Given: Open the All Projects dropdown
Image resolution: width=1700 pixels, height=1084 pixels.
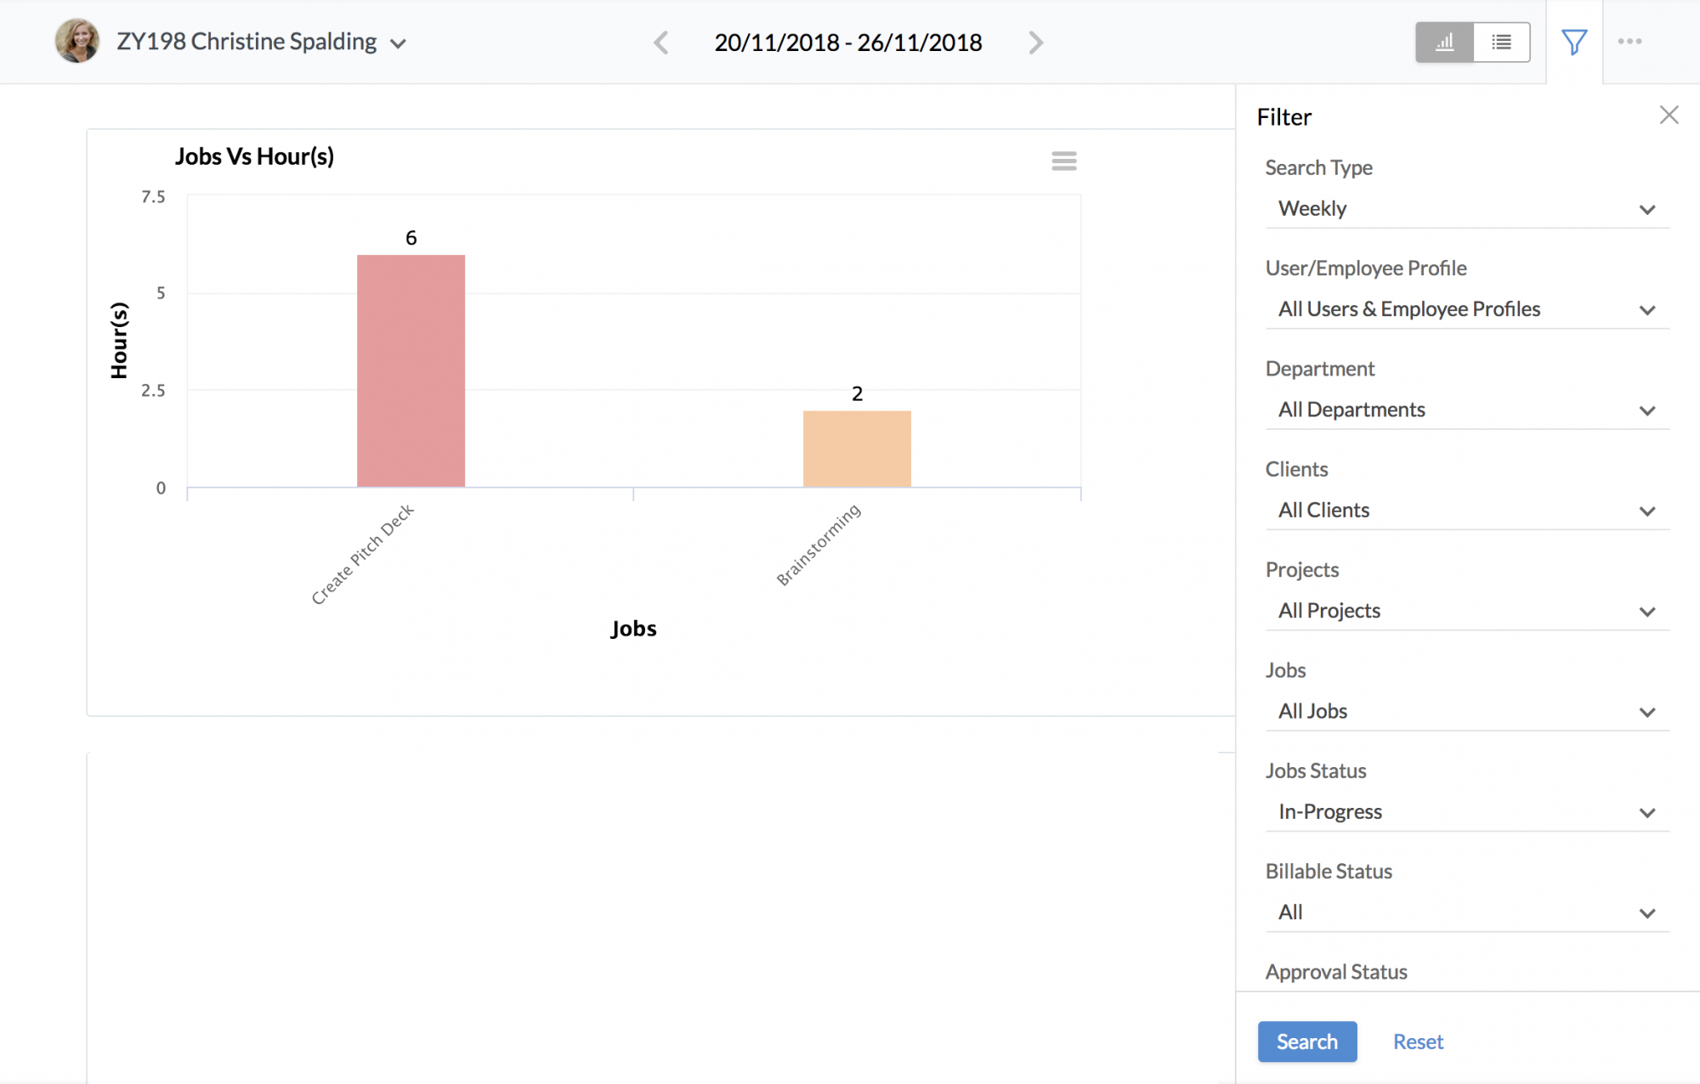Looking at the screenshot, I should (x=1467, y=611).
